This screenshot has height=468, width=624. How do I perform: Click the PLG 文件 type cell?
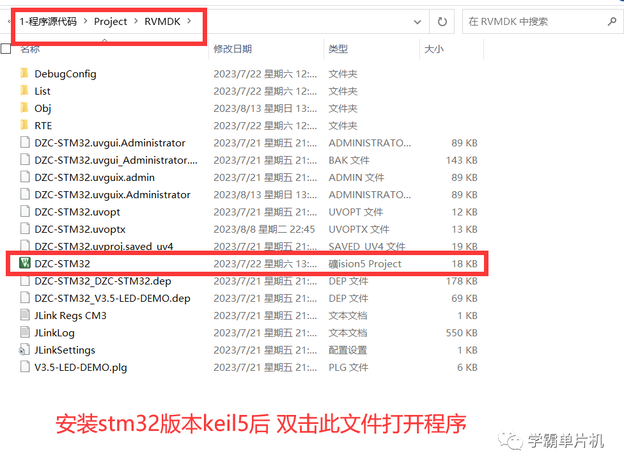tap(348, 368)
